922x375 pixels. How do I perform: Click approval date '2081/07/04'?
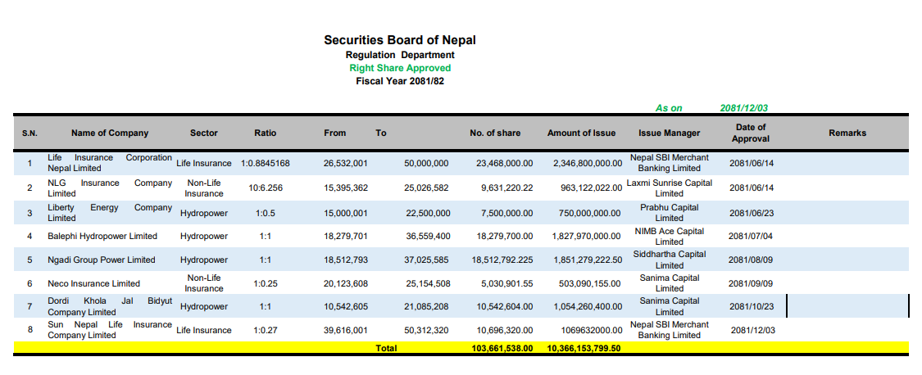click(x=752, y=237)
